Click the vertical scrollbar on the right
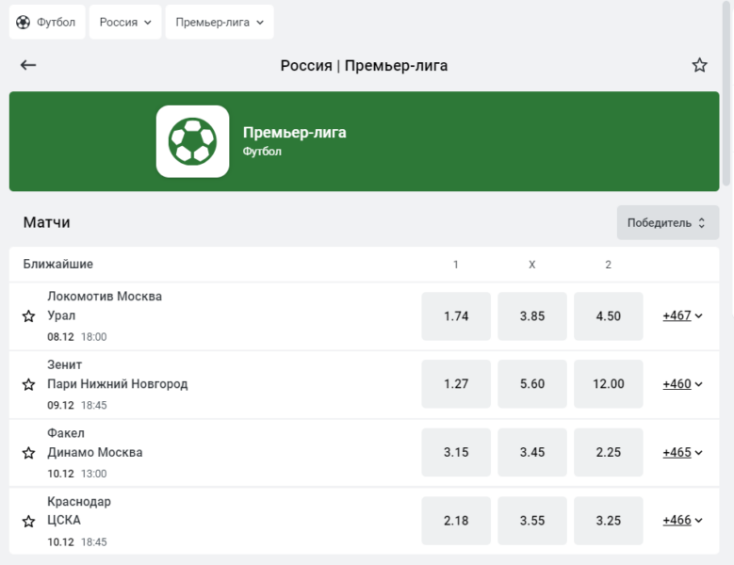This screenshot has width=734, height=565. point(726,94)
